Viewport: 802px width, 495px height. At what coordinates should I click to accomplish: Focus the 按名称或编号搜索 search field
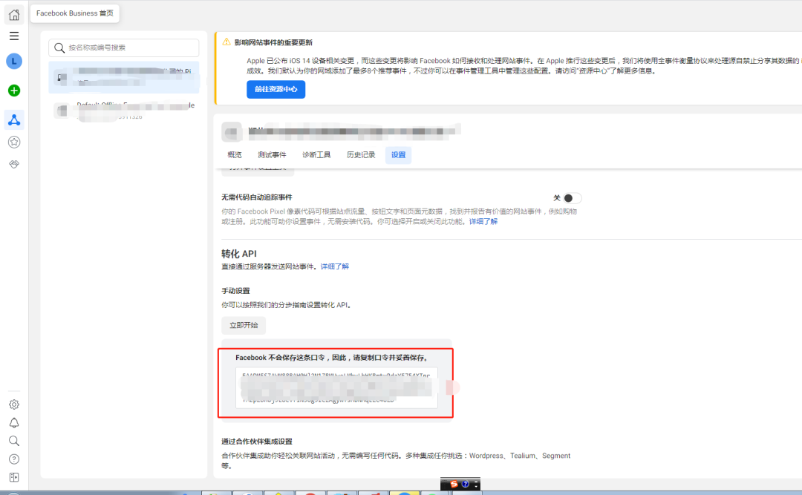(124, 47)
